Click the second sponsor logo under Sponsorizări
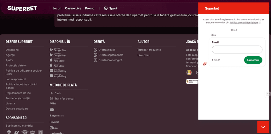 point(16,132)
